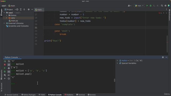
Task: Expand Special Variables node
Action: (x=117, y=63)
